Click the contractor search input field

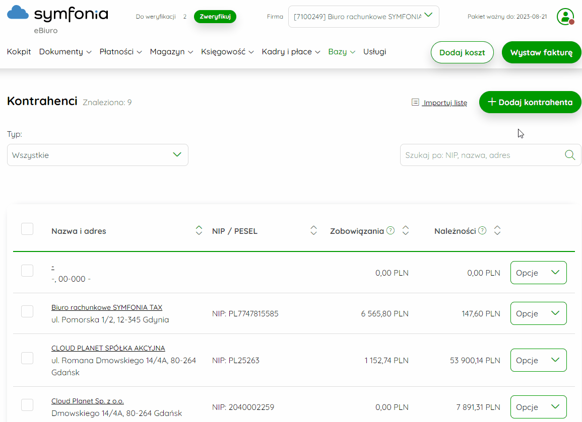(x=481, y=155)
